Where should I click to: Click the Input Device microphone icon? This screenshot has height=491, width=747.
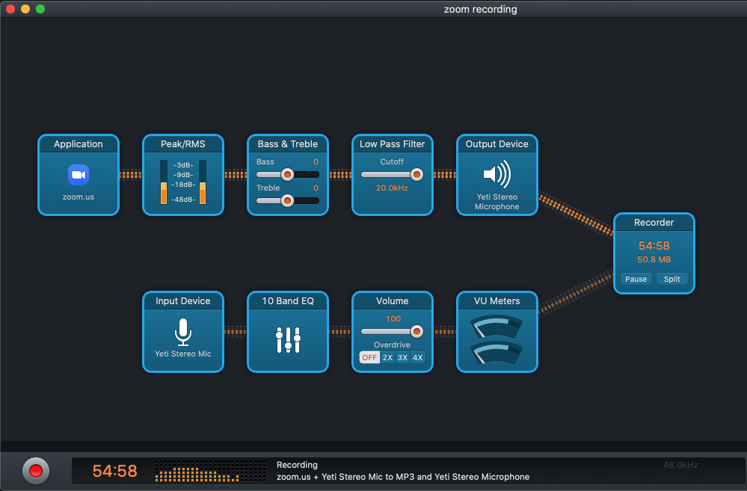[x=183, y=332]
